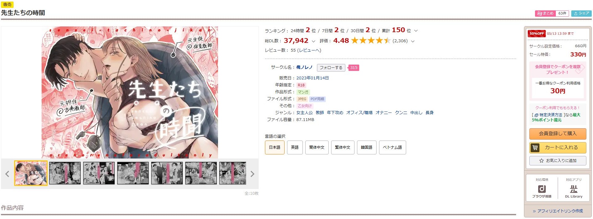Image resolution: width=593 pixels, height=219 pixels.
Task: Select 英語 language option
Action: click(295, 147)
